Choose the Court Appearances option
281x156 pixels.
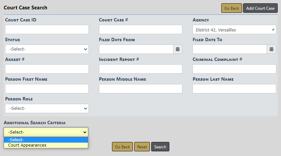pyautogui.click(x=46, y=145)
